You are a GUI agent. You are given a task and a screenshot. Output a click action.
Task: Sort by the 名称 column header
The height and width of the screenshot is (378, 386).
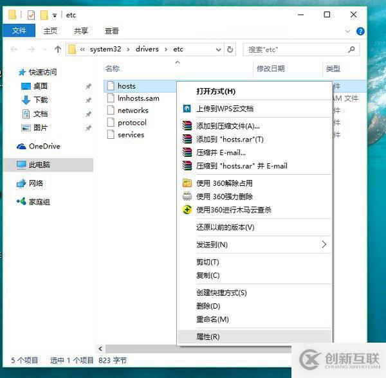click(113, 68)
